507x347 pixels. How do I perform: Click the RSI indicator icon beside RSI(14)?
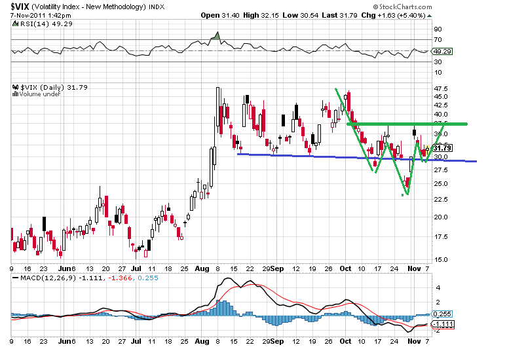coord(15,24)
